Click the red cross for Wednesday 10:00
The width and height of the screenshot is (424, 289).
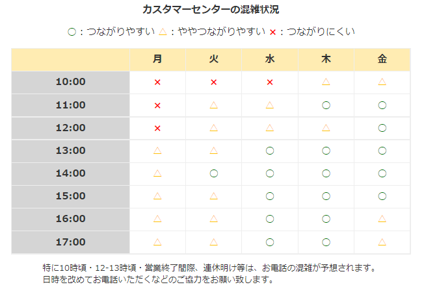coord(270,82)
